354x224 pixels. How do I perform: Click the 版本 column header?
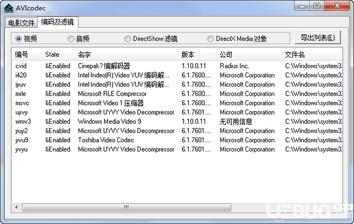pyautogui.click(x=197, y=54)
